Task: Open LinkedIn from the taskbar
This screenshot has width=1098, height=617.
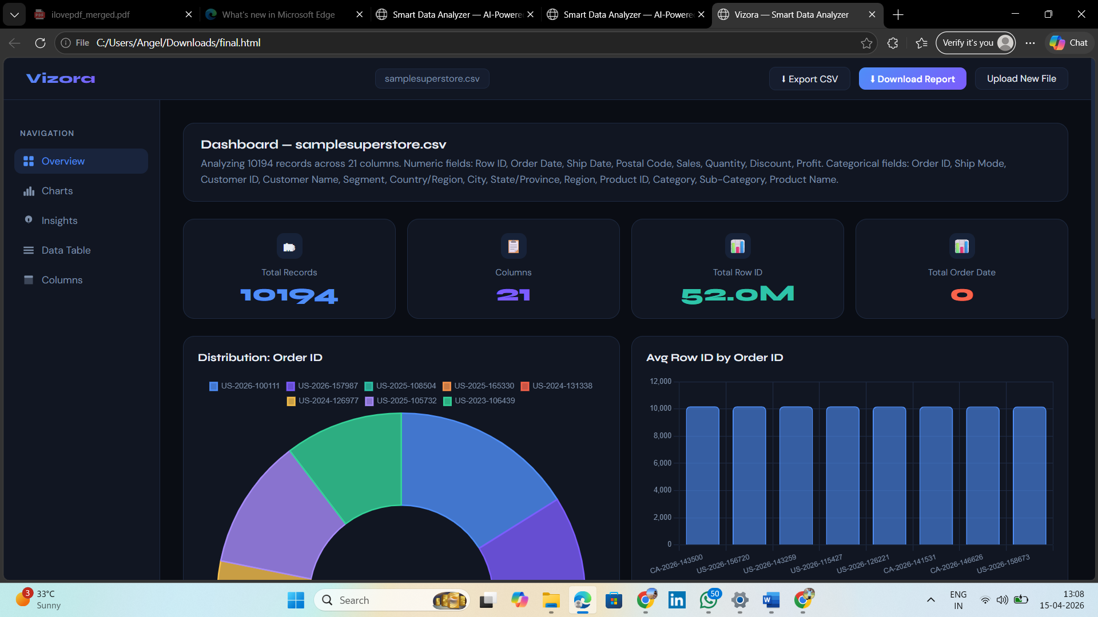Action: pyautogui.click(x=677, y=600)
